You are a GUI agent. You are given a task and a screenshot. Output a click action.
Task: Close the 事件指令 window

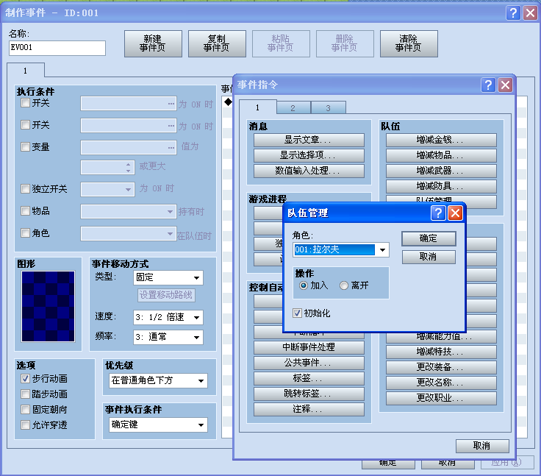(x=505, y=85)
